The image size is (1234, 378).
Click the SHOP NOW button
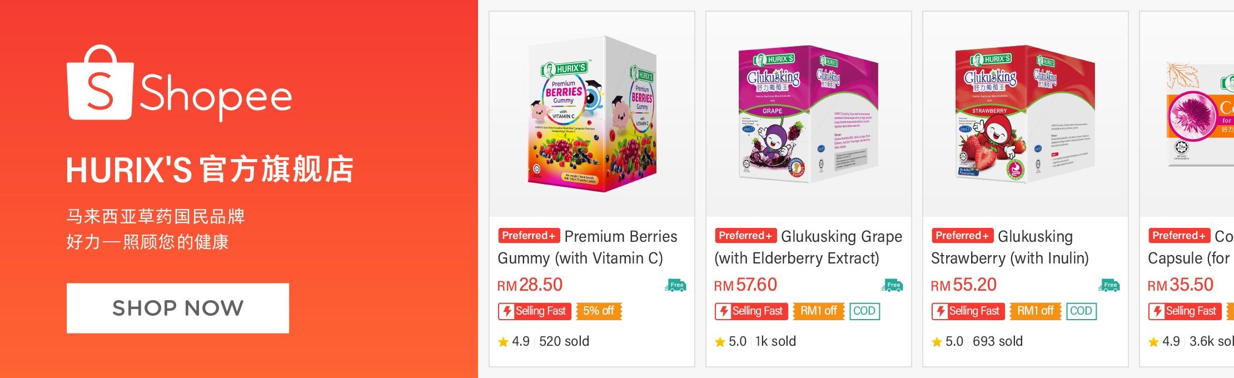click(x=178, y=308)
